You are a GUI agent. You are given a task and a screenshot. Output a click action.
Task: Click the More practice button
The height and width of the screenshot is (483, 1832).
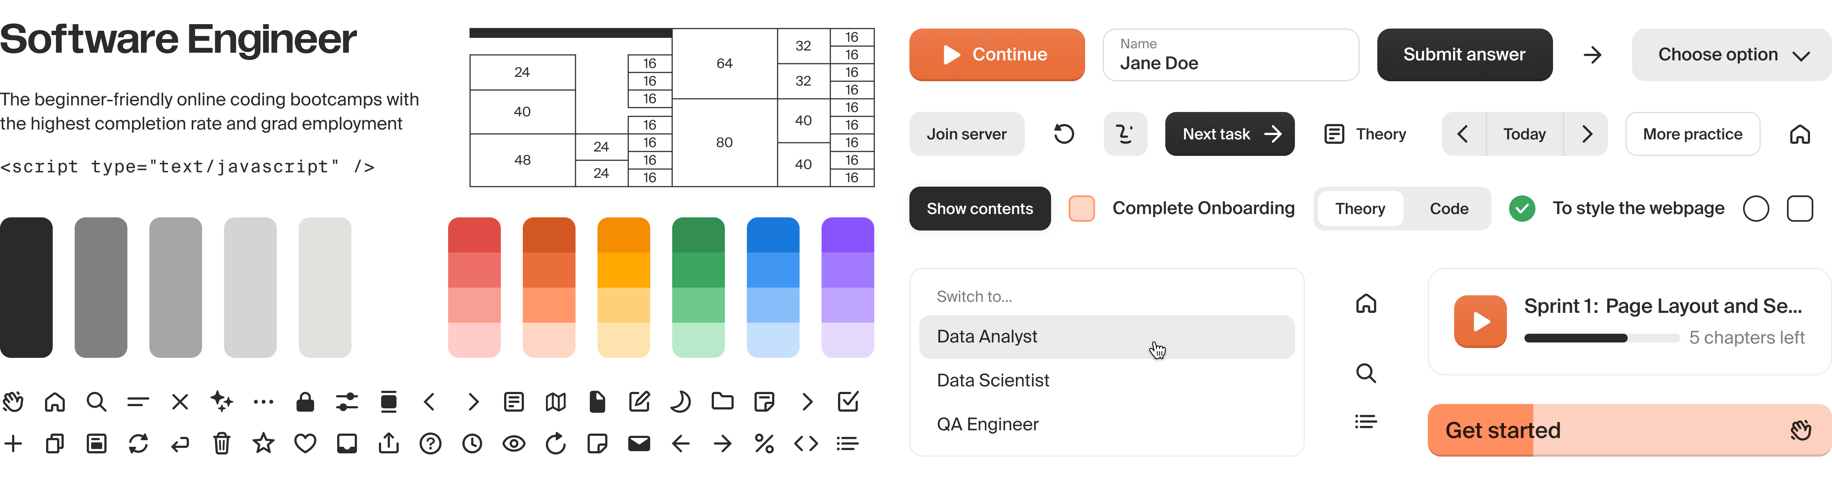tap(1693, 134)
